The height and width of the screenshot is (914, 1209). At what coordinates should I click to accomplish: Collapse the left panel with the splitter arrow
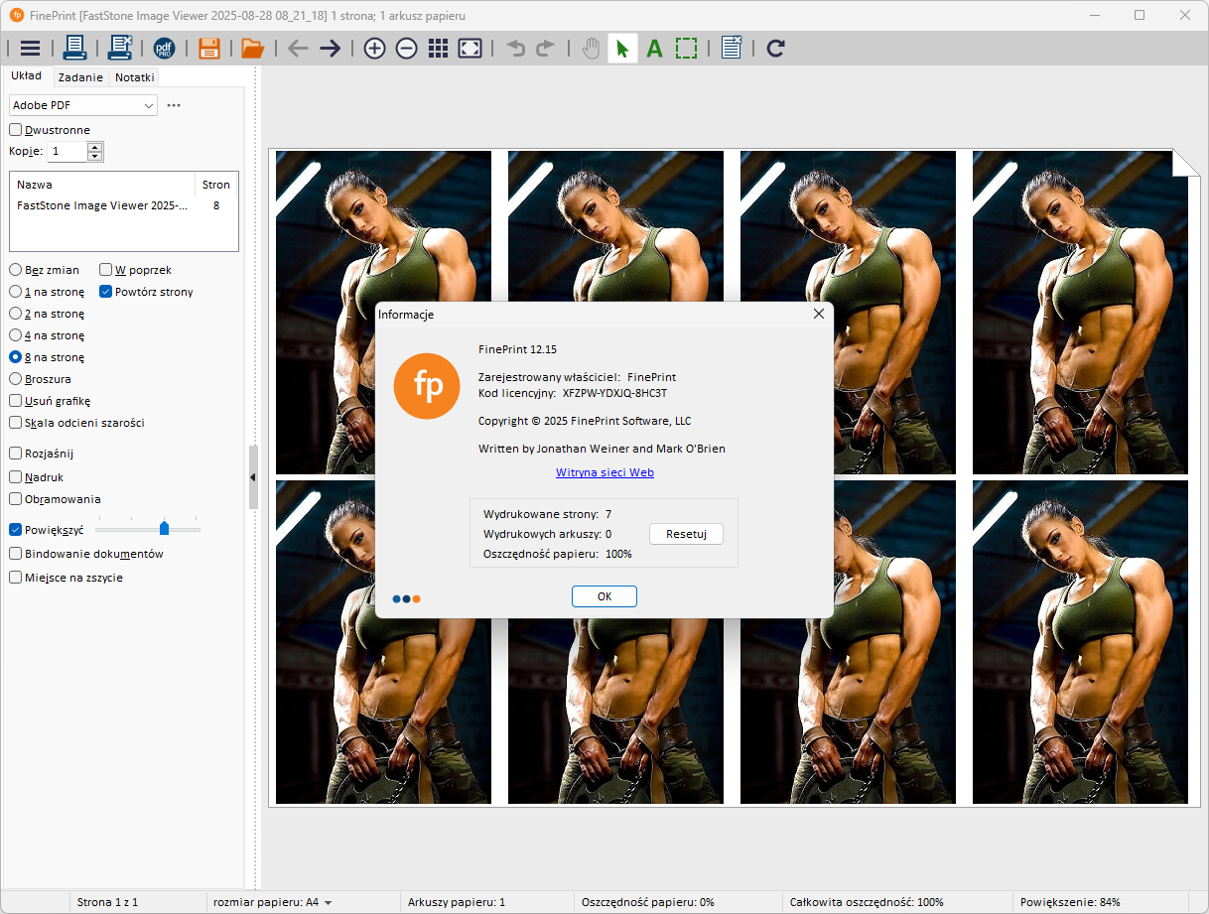[x=252, y=477]
